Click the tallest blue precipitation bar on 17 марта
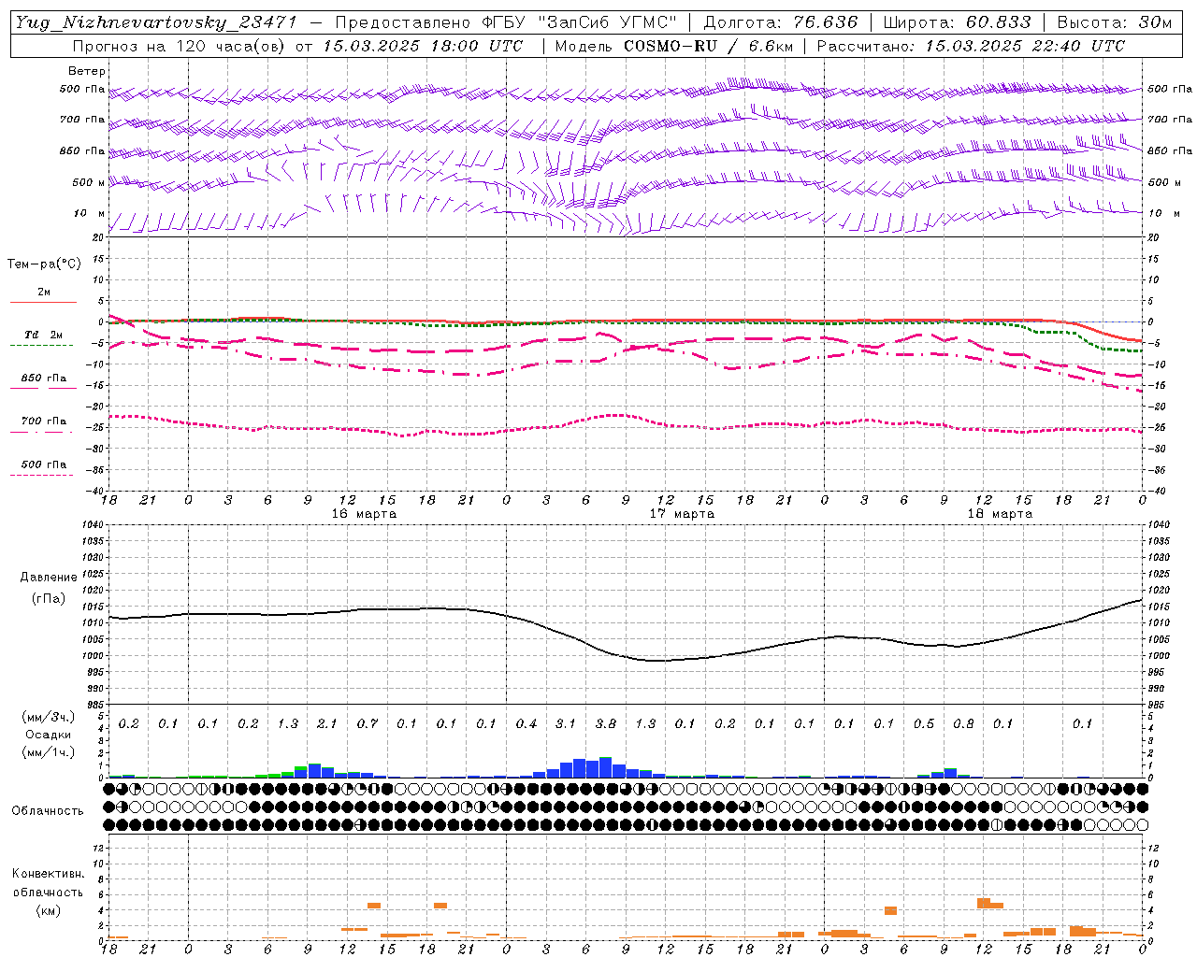This screenshot has width=1197, height=957. [606, 767]
